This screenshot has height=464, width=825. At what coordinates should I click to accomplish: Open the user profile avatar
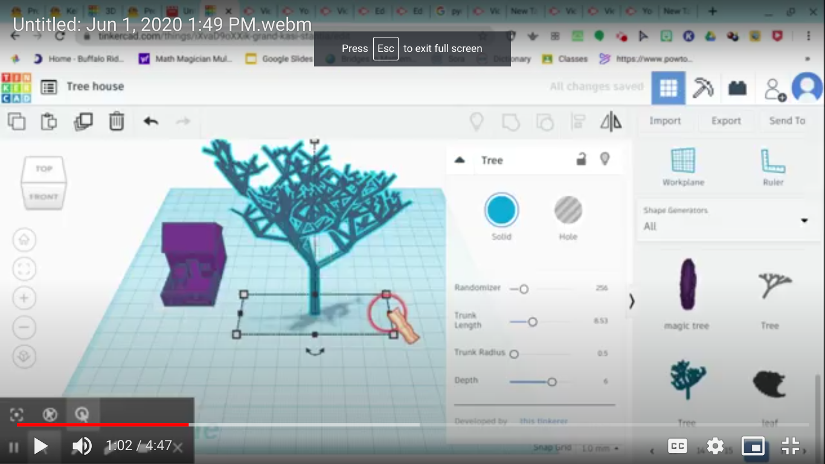[807, 88]
